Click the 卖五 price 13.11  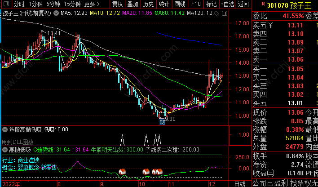296,25
